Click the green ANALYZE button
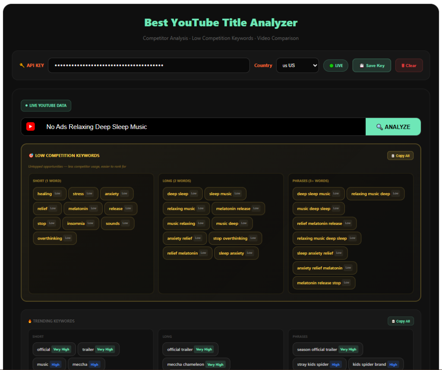The image size is (442, 370). 393,126
